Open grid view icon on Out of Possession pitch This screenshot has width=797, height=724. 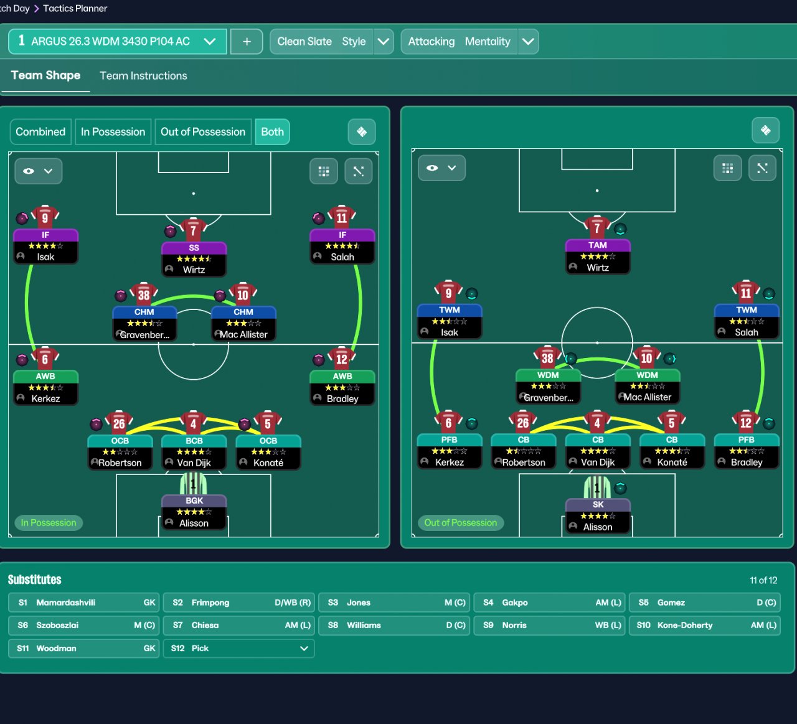click(x=727, y=168)
